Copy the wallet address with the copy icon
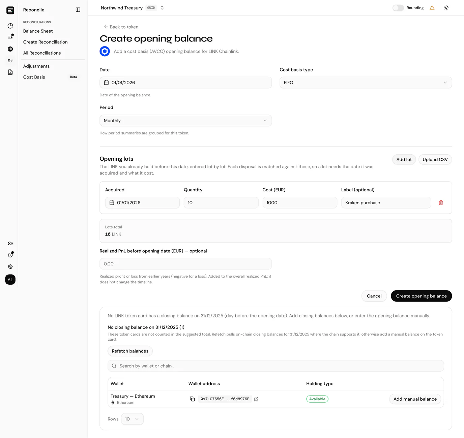 (x=192, y=399)
